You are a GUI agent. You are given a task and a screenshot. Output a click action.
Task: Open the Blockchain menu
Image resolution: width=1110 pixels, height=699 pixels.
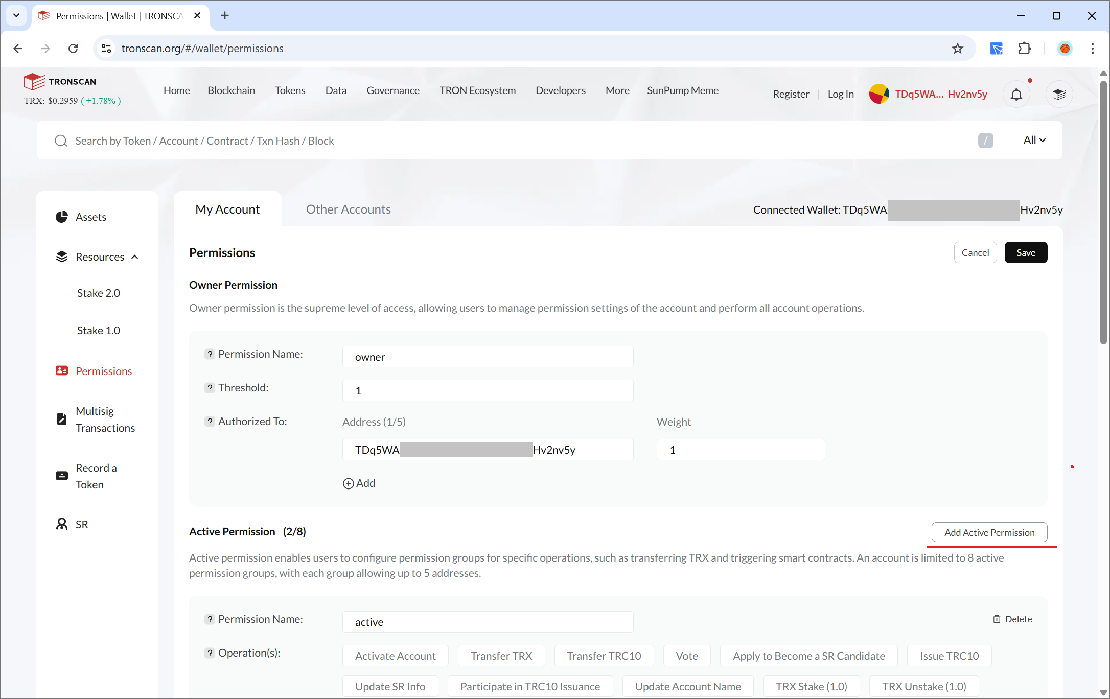coord(231,90)
